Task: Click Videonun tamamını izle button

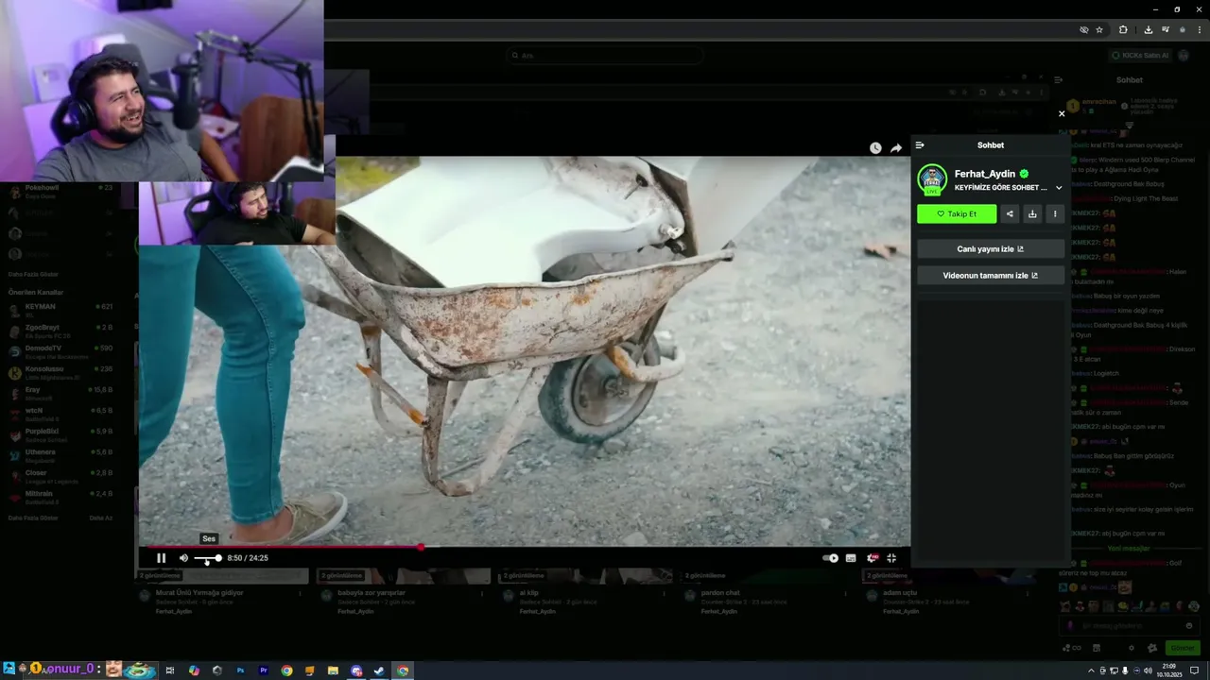Action: (991, 276)
